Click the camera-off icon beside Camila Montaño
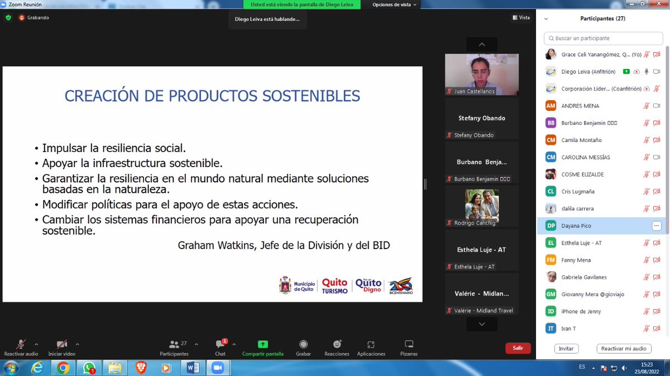Image resolution: width=670 pixels, height=376 pixels. click(657, 140)
